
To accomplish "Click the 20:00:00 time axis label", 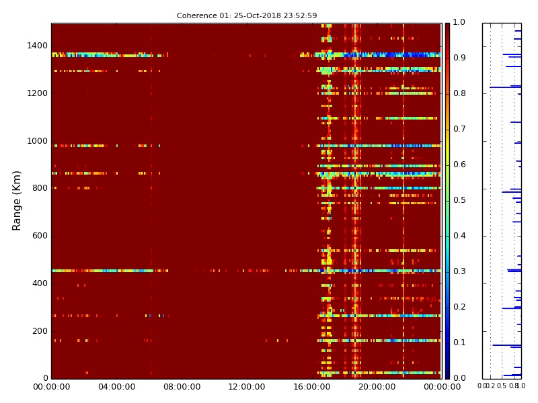I will pyautogui.click(x=377, y=387).
